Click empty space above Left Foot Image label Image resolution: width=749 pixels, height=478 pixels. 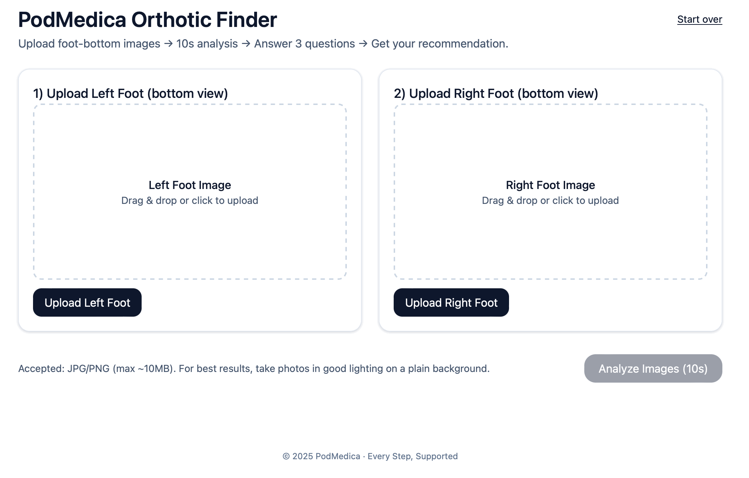click(190, 142)
